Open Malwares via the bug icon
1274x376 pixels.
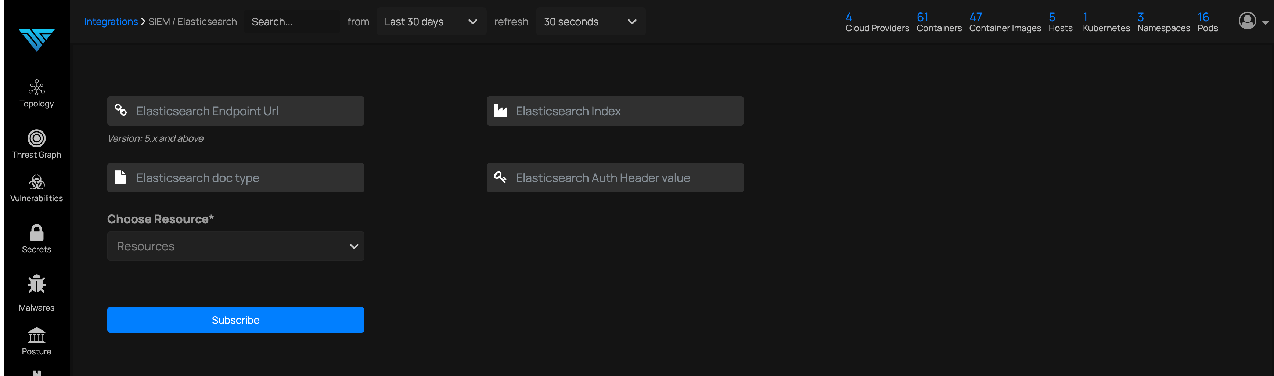37,284
